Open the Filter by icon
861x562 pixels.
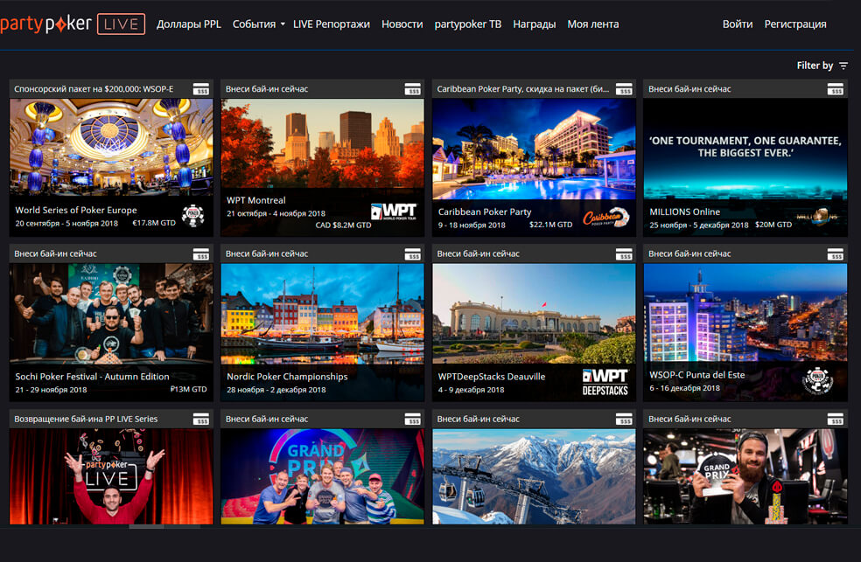coord(843,66)
